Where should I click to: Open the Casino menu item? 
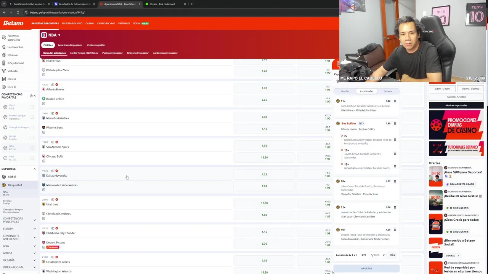[x=90, y=24]
